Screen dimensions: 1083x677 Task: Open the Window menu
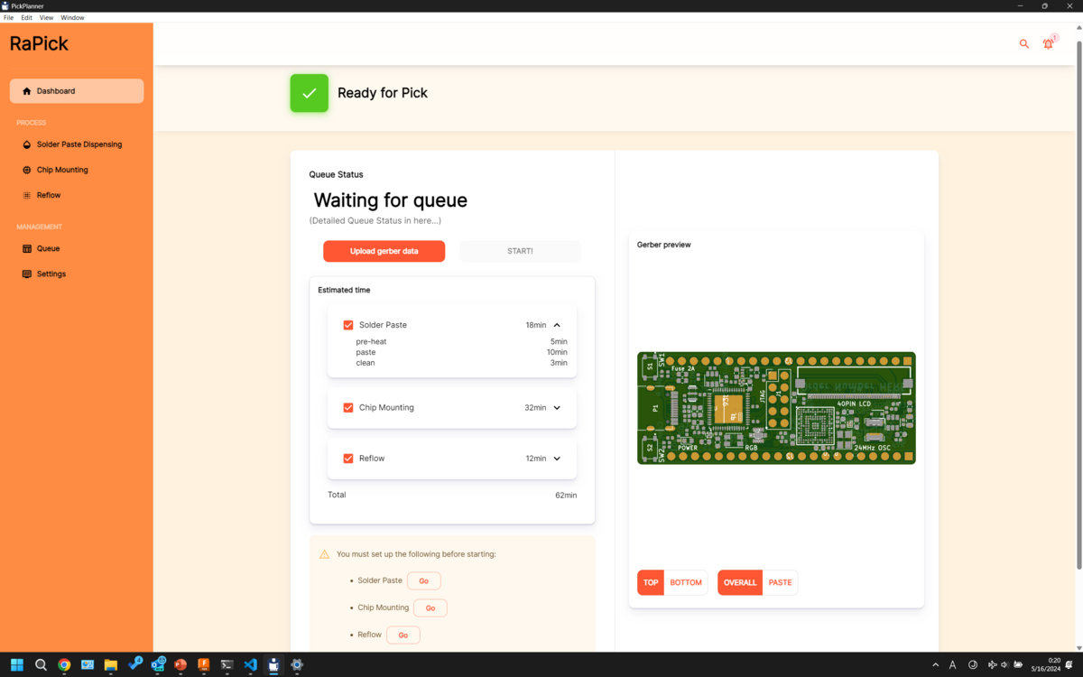tap(72, 17)
